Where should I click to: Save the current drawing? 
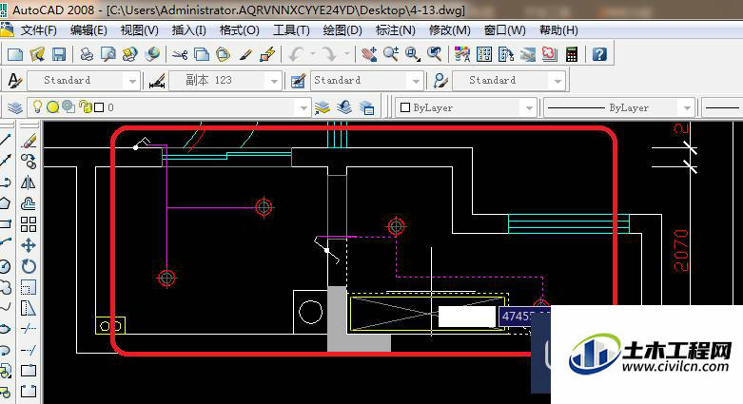coord(59,54)
